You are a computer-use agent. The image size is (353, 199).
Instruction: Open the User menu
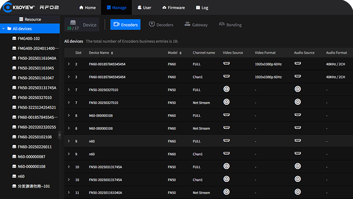pyautogui.click(x=144, y=8)
